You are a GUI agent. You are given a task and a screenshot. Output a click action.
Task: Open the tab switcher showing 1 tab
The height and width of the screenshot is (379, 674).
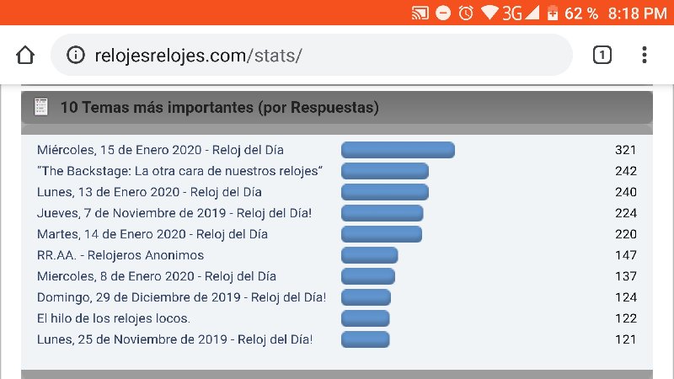[x=602, y=55]
